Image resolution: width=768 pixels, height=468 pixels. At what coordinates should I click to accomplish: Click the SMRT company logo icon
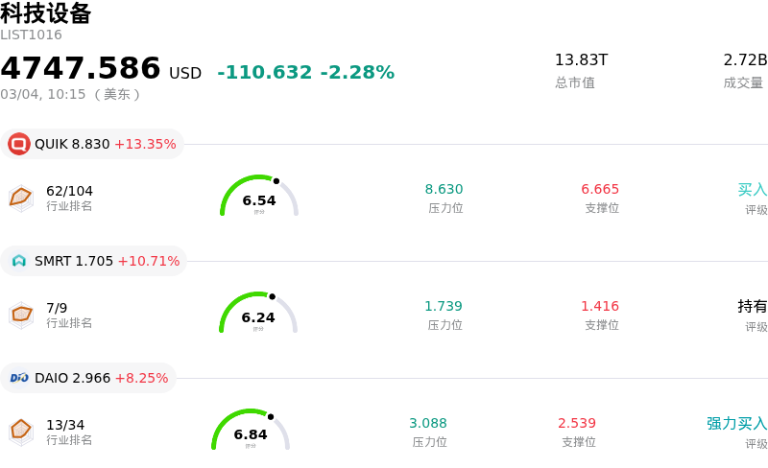(x=19, y=261)
